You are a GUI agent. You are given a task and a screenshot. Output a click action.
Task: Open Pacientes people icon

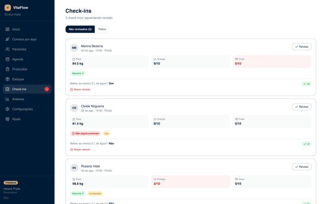pyautogui.click(x=7, y=49)
